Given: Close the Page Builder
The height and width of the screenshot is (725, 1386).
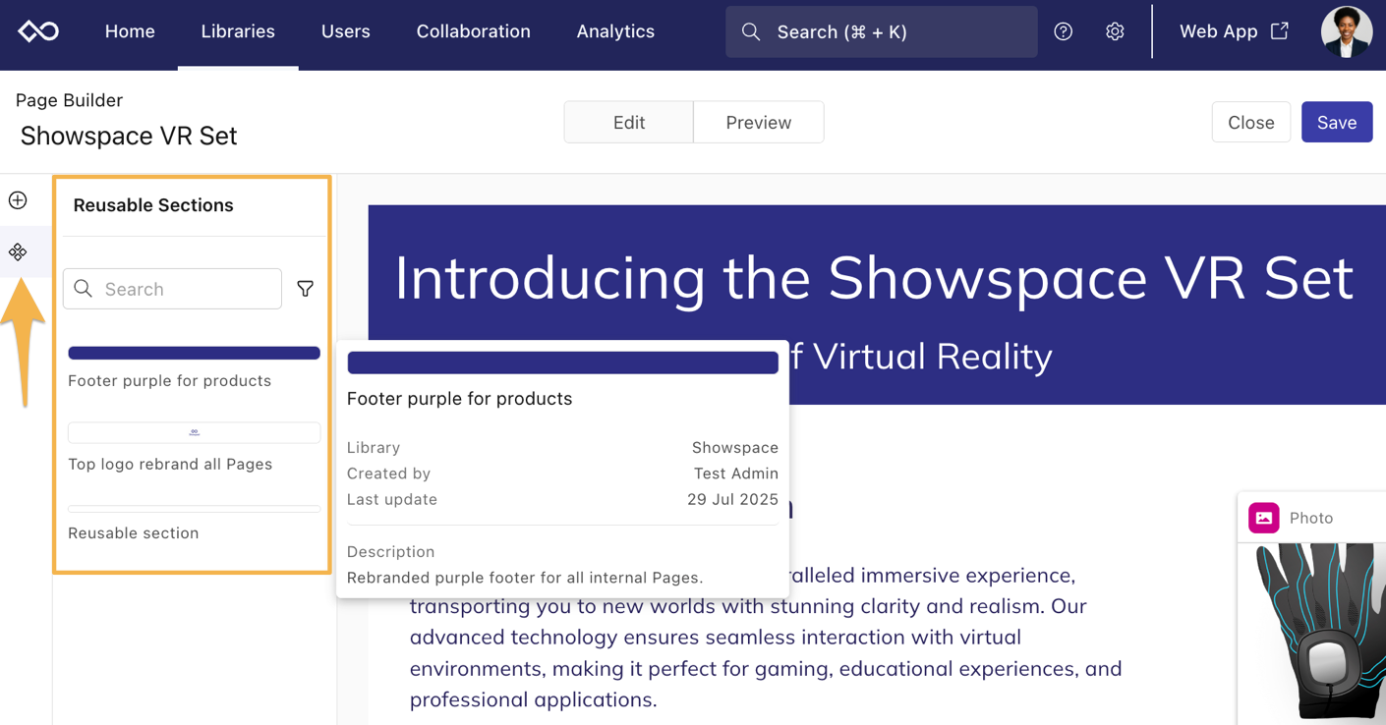Looking at the screenshot, I should 1250,123.
